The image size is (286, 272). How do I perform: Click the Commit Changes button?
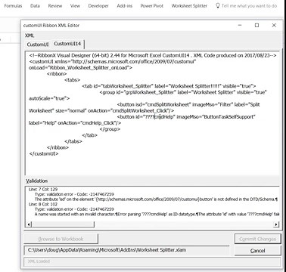(x=258, y=239)
